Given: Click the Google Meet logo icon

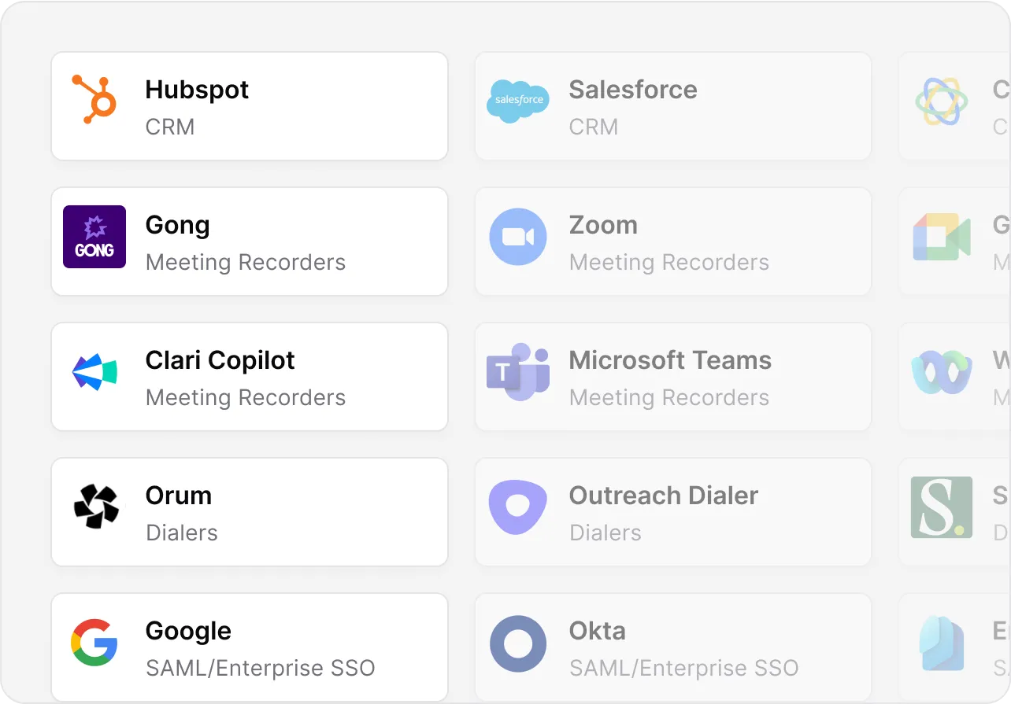Looking at the screenshot, I should pyautogui.click(x=942, y=237).
